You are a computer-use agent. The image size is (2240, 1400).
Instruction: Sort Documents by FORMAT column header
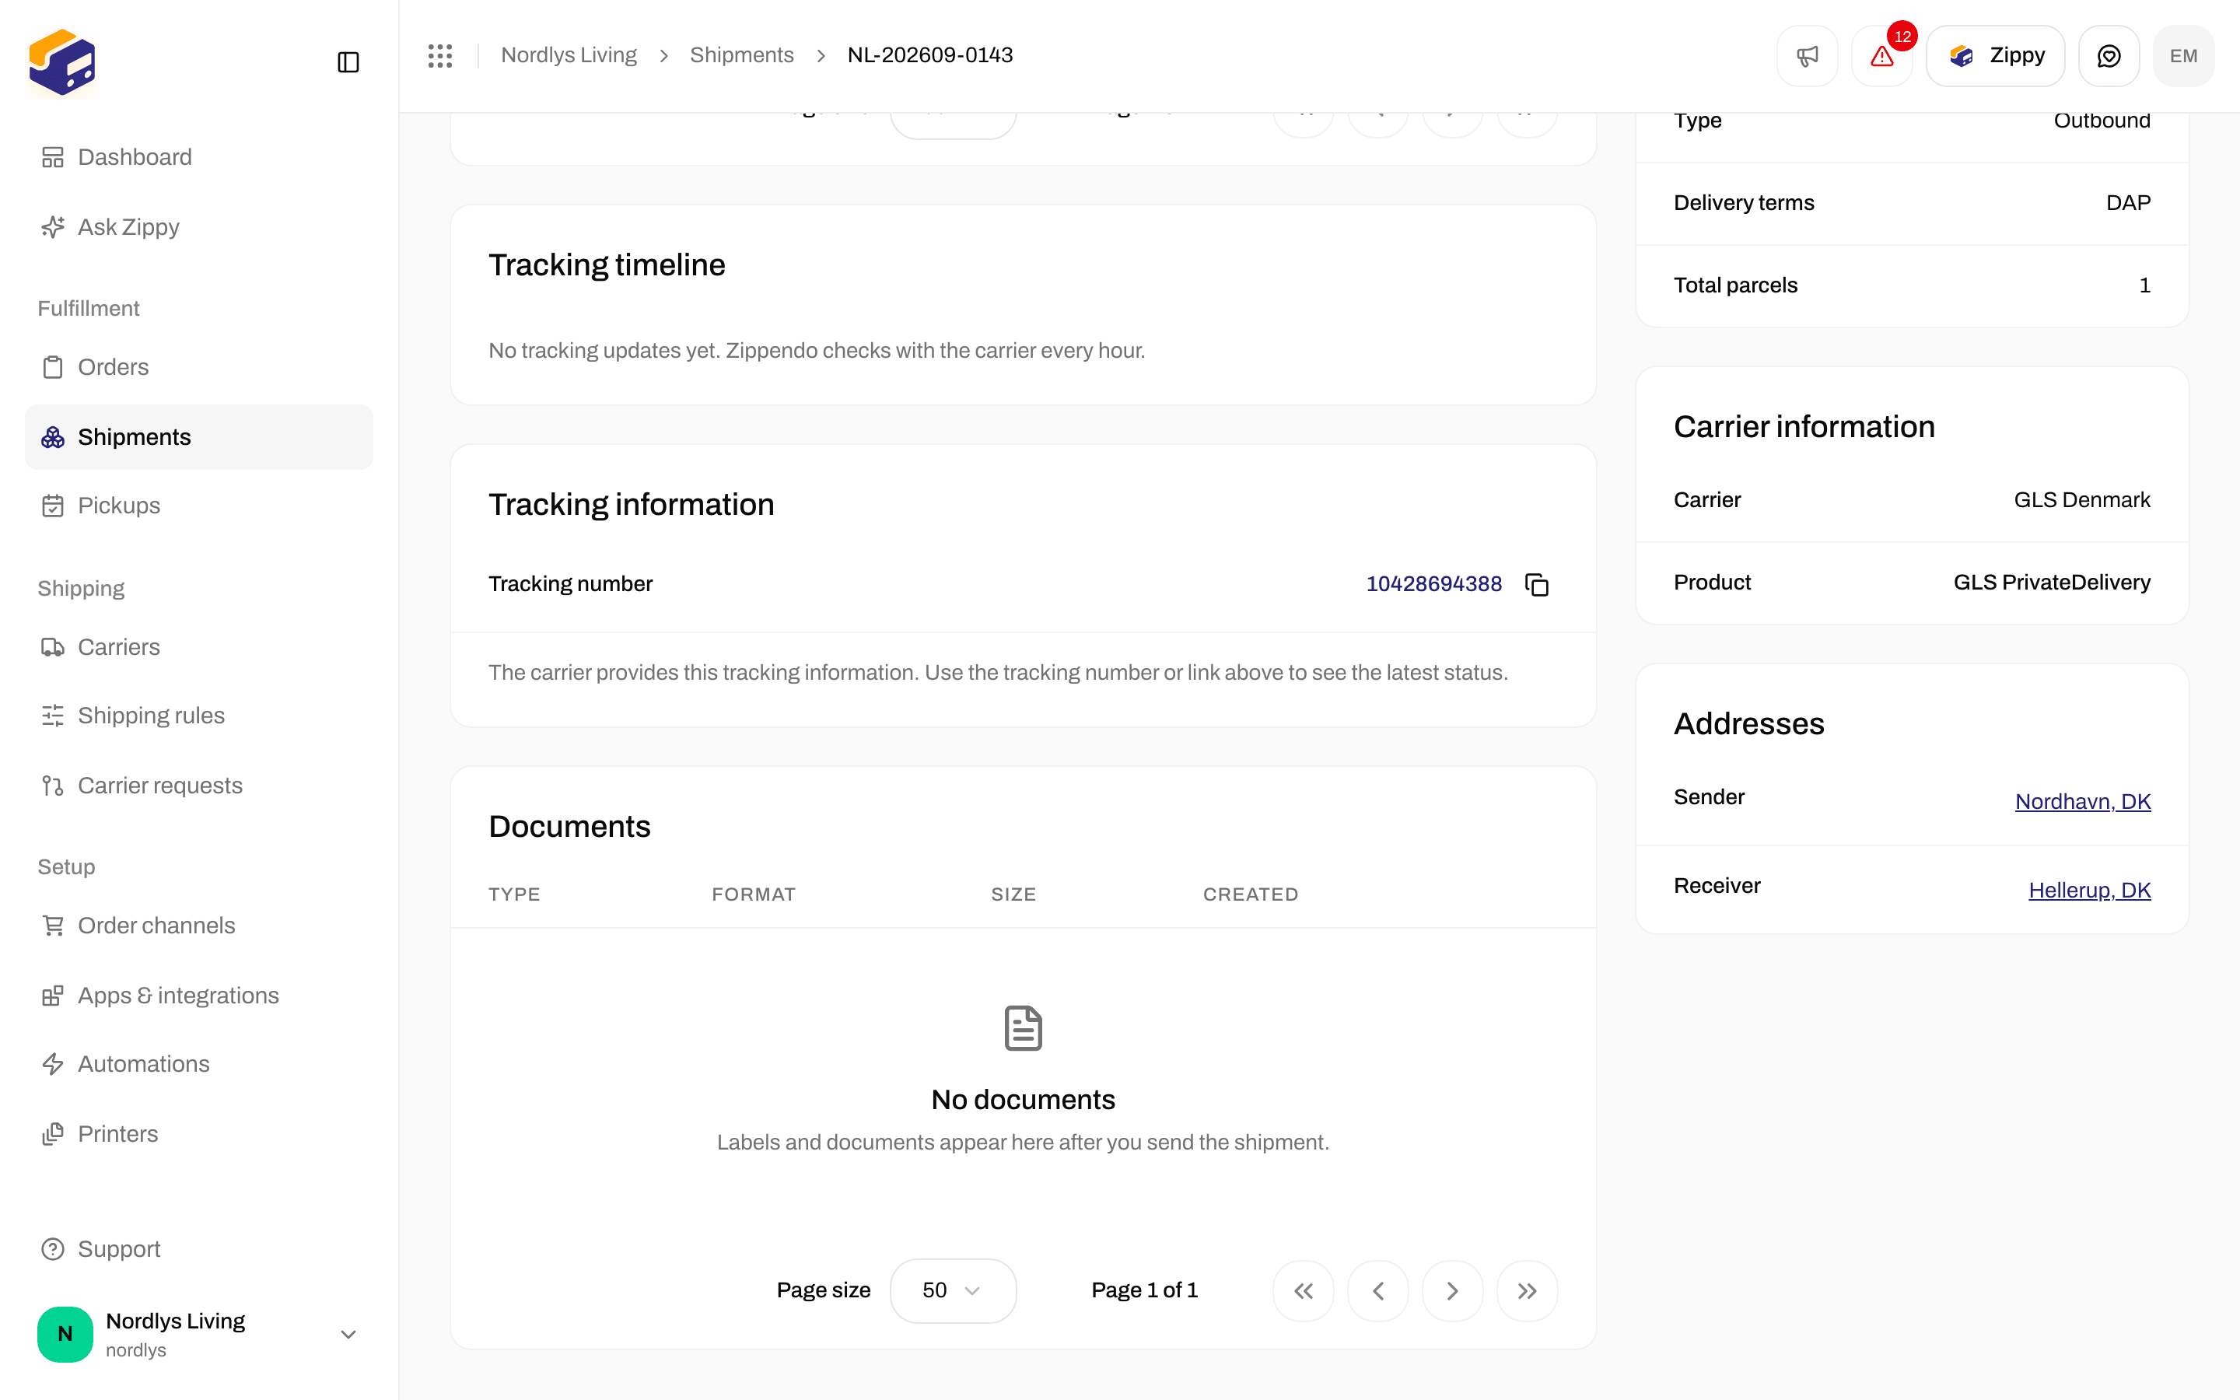tap(754, 894)
